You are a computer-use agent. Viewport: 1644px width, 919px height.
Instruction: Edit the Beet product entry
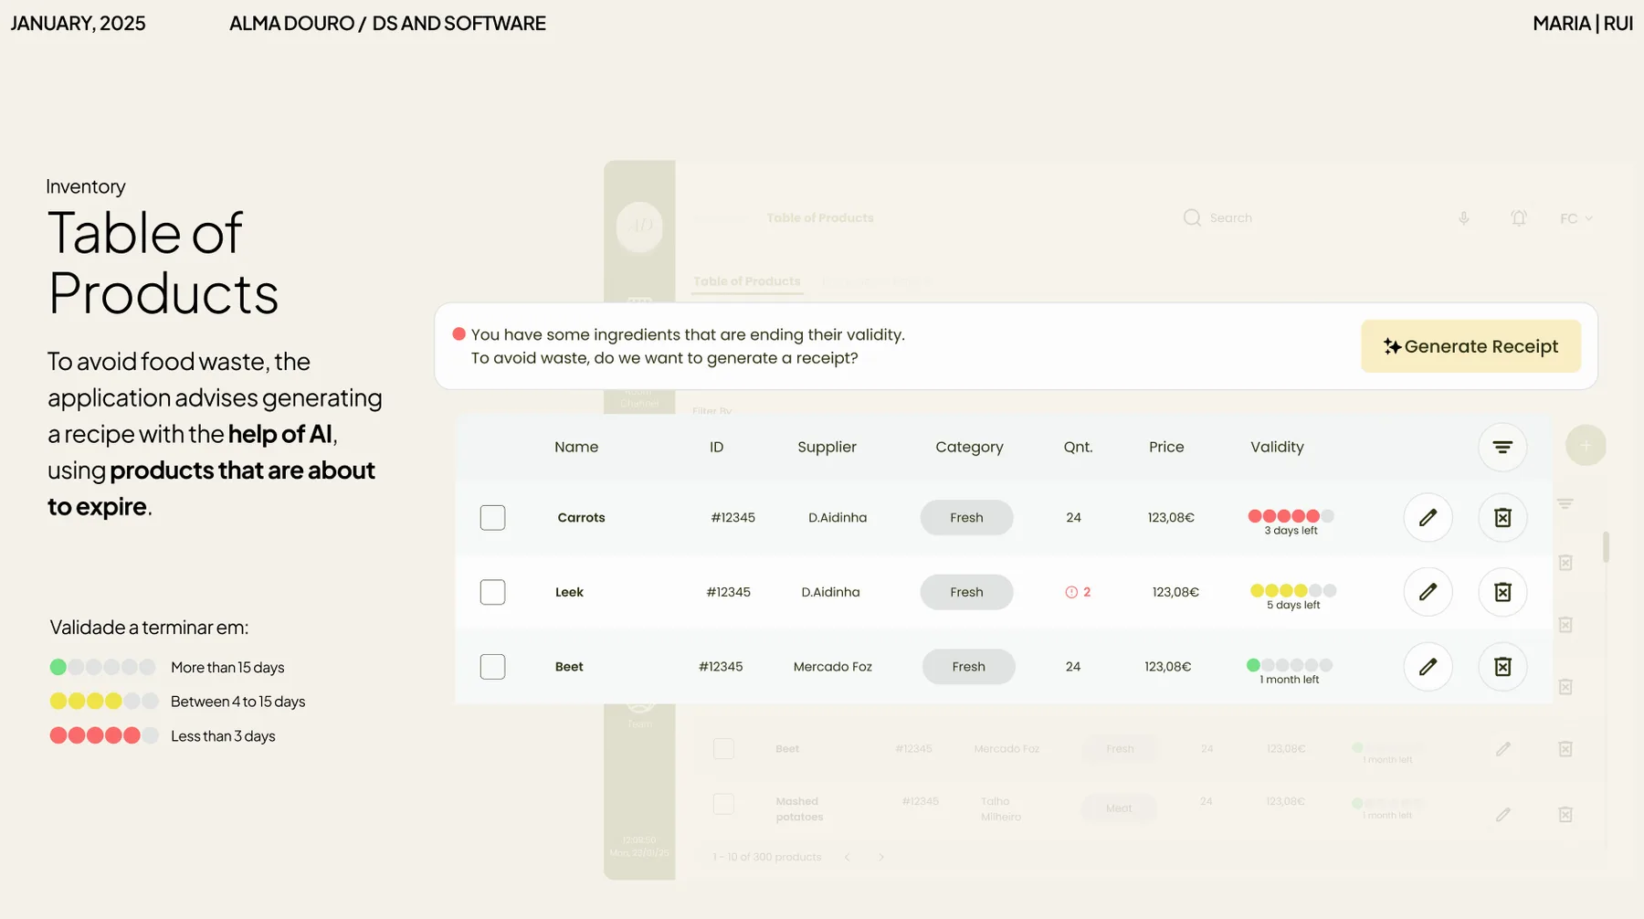tap(1428, 667)
